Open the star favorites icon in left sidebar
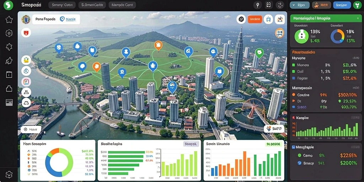 pyautogui.click(x=9, y=20)
